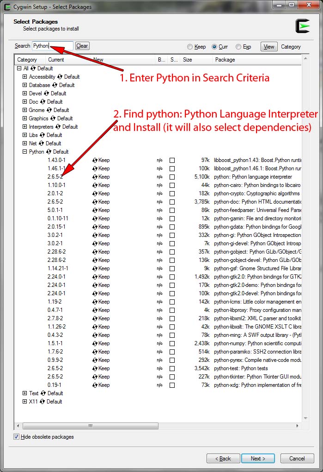Viewport: 323px width, 472px height.
Task: Click the horizontal scrollbar thumb
Action: pyautogui.click(x=91, y=426)
